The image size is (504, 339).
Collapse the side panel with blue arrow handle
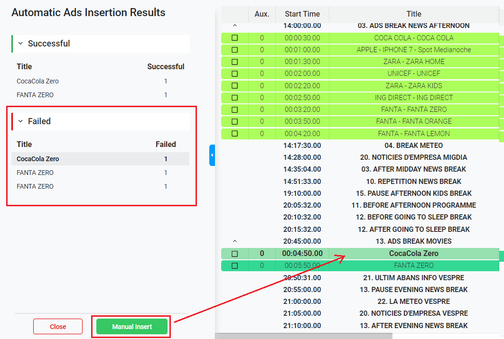coord(212,155)
